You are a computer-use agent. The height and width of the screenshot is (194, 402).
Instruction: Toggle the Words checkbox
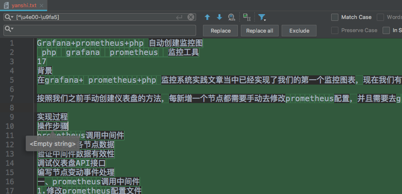pyautogui.click(x=380, y=17)
